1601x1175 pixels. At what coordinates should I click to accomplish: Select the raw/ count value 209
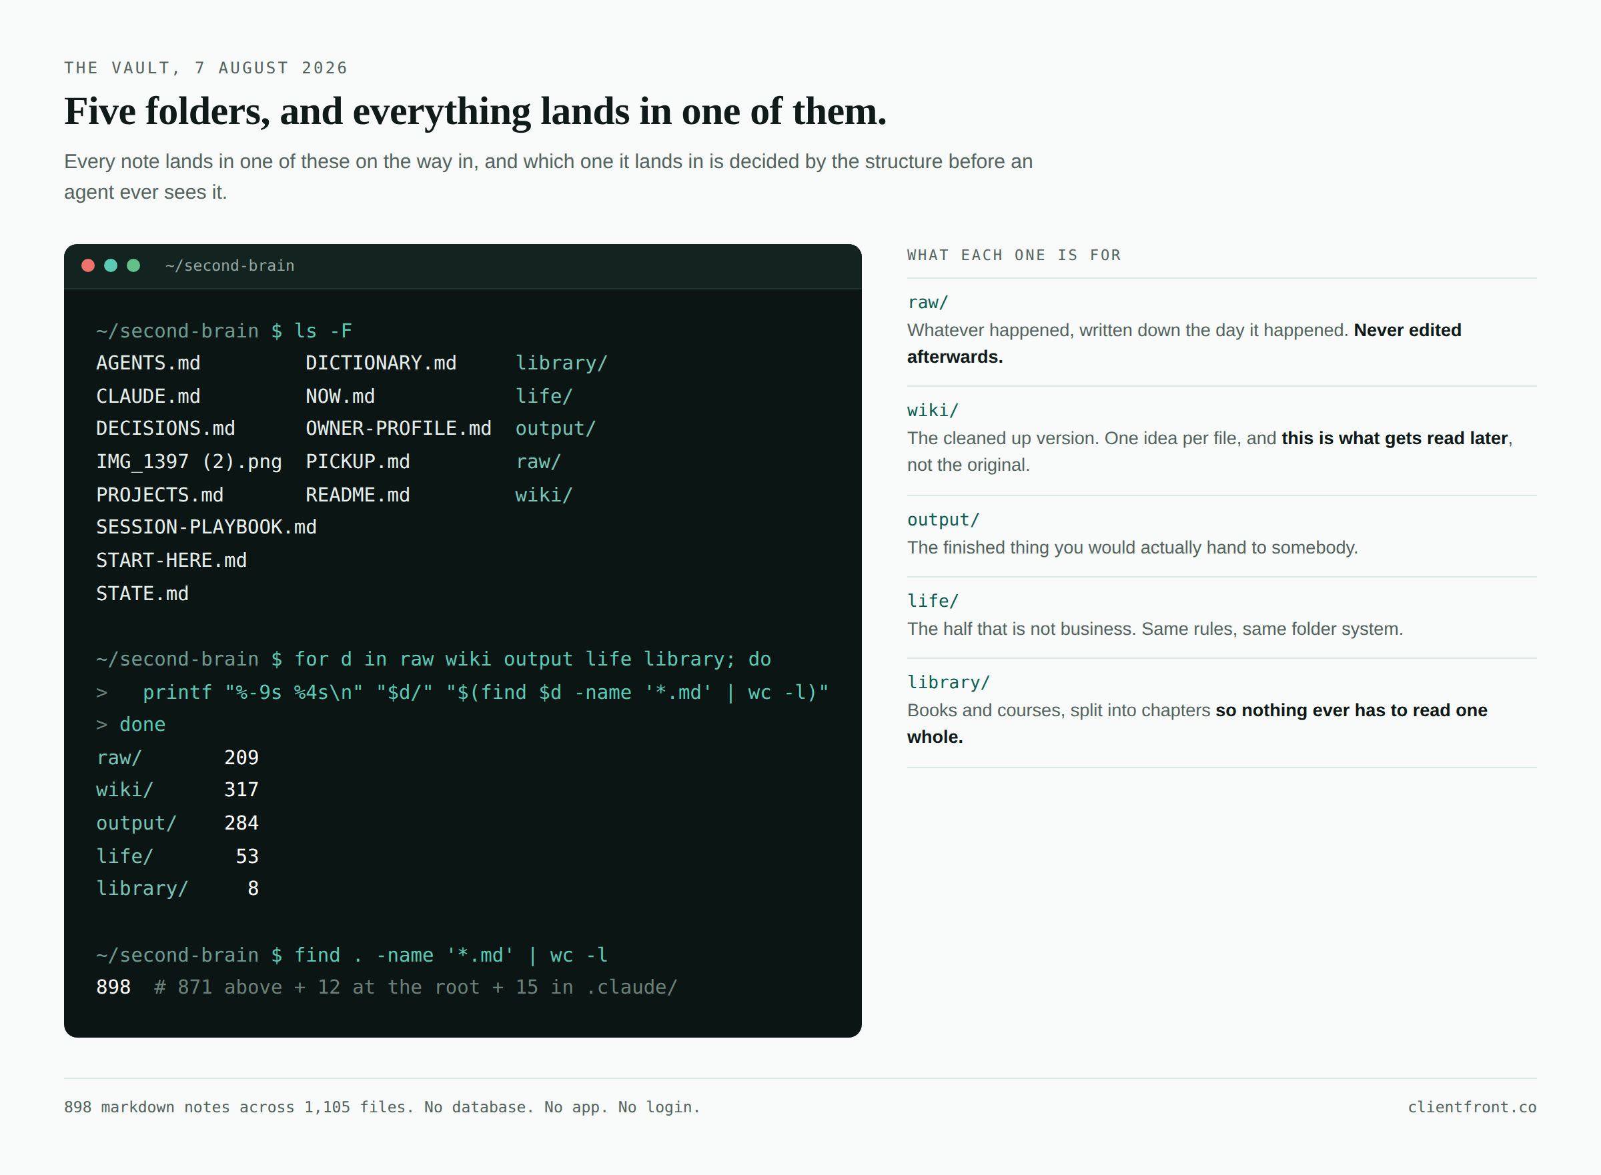pos(241,758)
